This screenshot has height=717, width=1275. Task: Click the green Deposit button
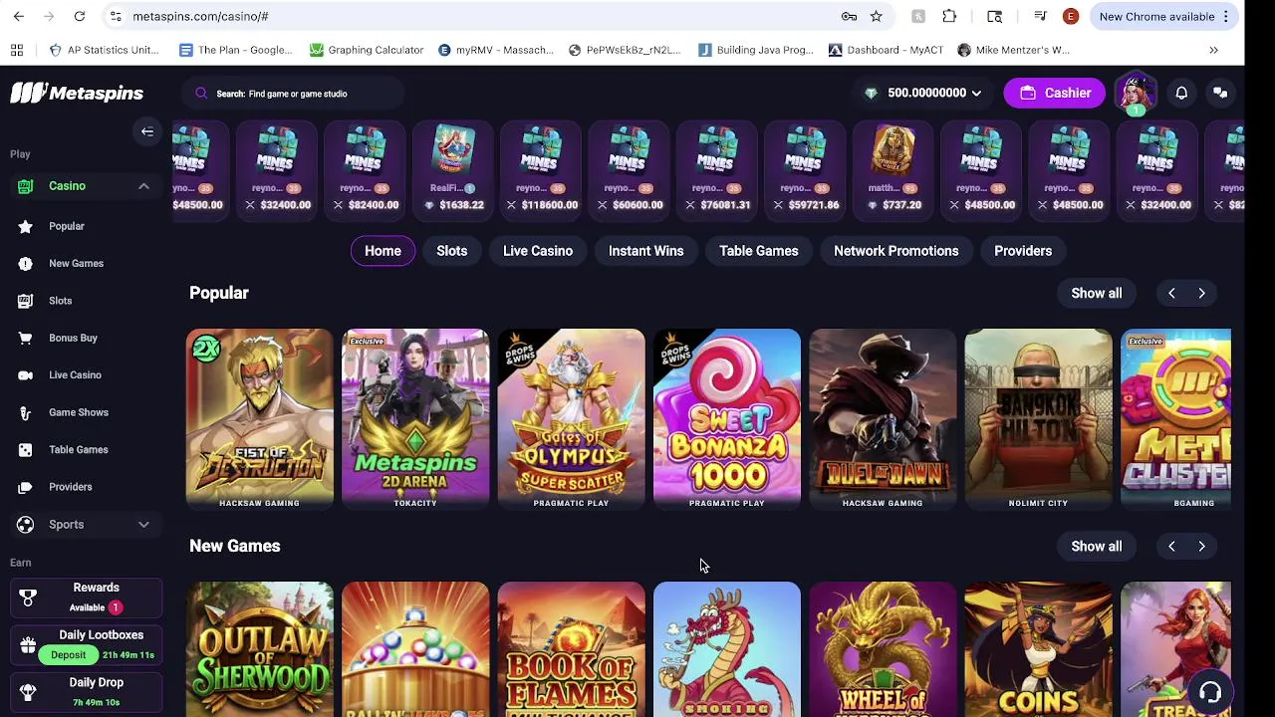pyautogui.click(x=68, y=654)
